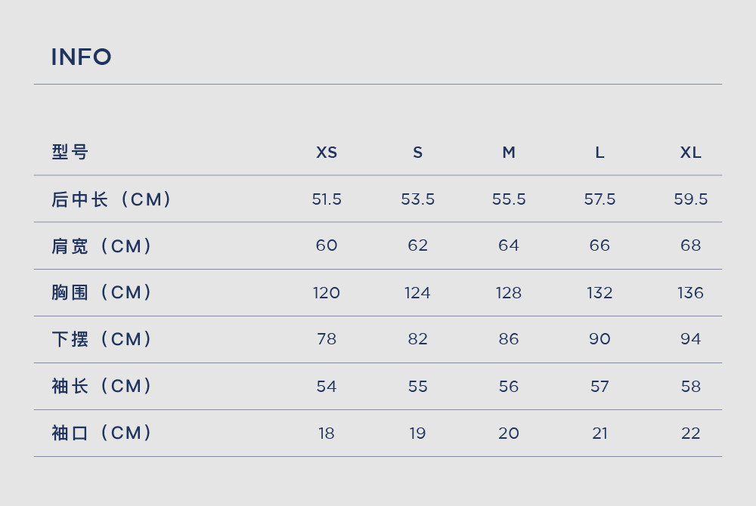Click the shoulder width value 64
Viewport: 756px width, 506px height.
click(x=509, y=245)
